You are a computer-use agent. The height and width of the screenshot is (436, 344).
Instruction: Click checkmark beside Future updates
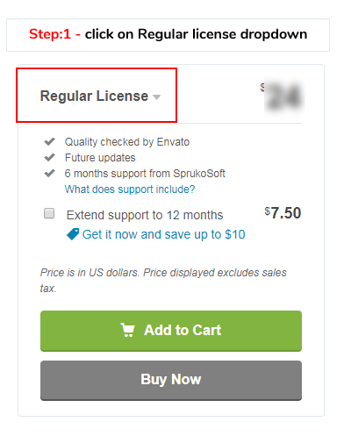49,157
